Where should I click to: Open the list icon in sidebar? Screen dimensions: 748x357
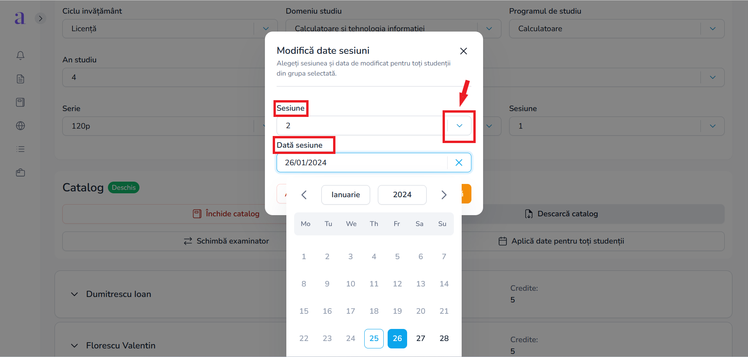coord(21,149)
